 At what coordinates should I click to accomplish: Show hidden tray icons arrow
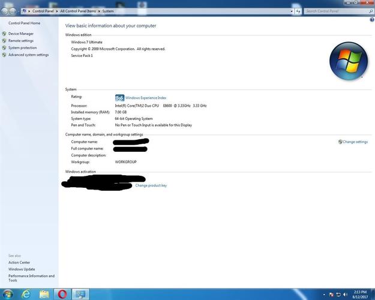point(324,295)
